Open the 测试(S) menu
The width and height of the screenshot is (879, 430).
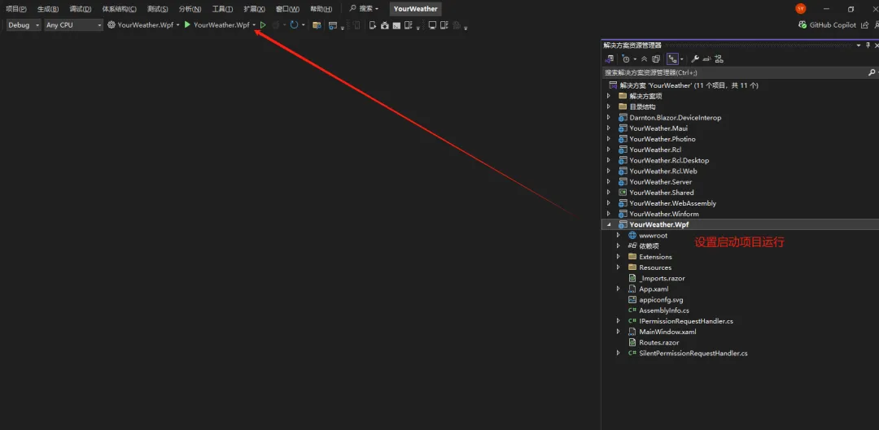158,9
